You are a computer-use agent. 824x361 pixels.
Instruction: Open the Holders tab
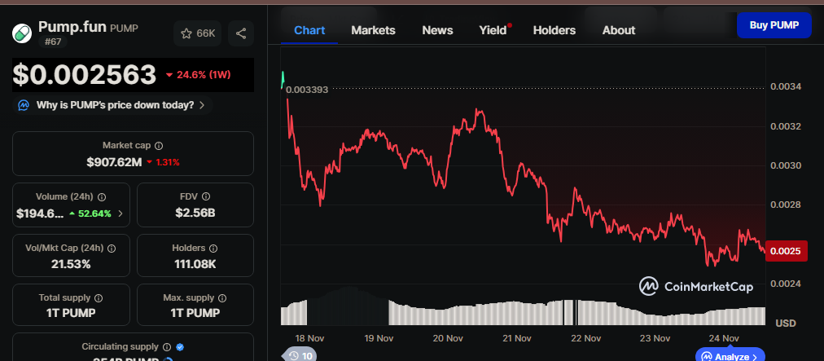click(554, 30)
